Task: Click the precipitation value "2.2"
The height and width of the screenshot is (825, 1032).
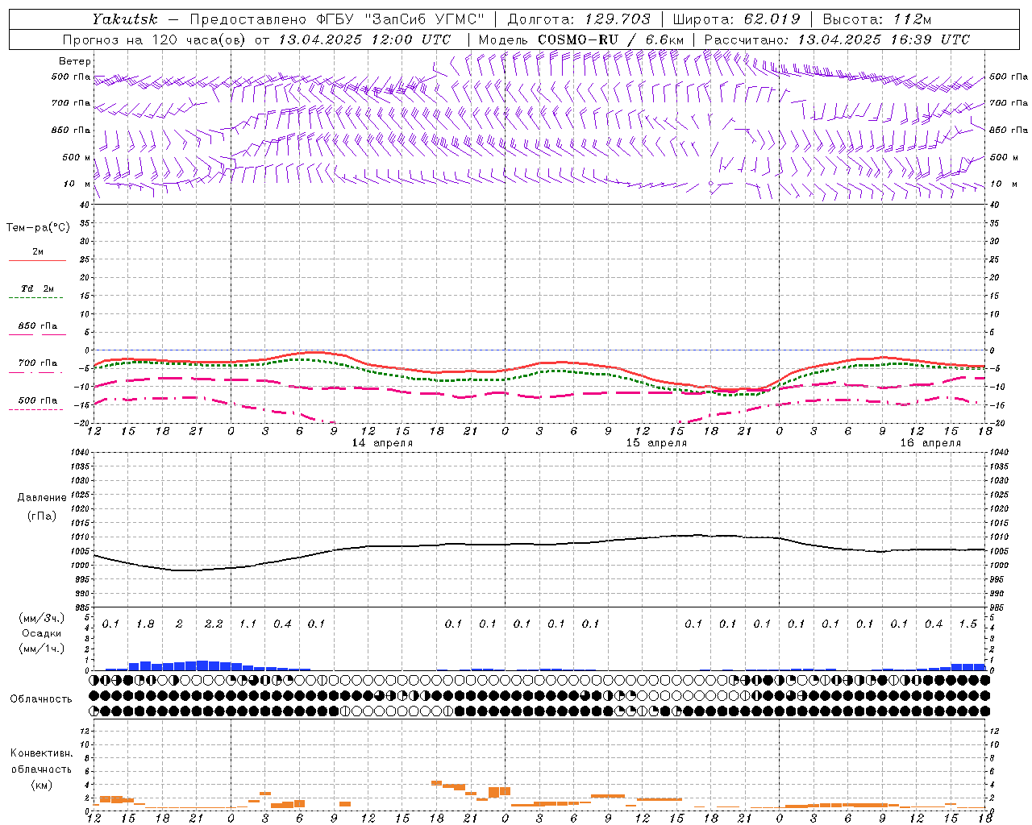Action: [214, 624]
